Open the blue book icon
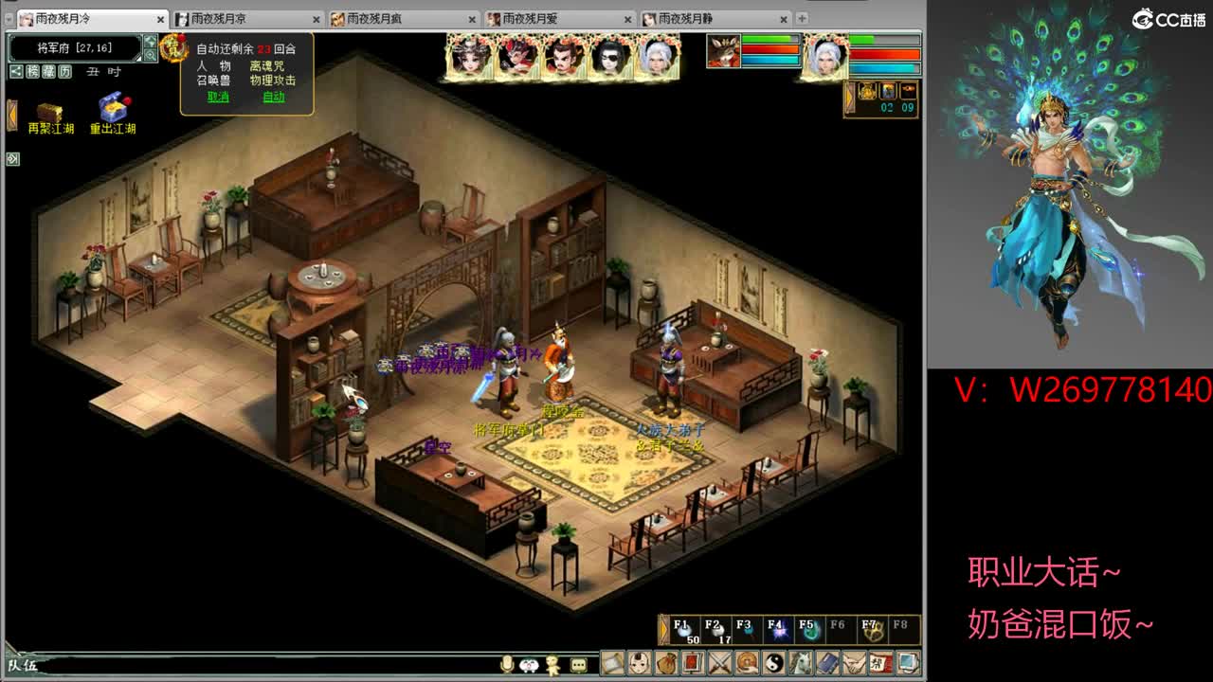This screenshot has height=682, width=1213. pos(828,663)
